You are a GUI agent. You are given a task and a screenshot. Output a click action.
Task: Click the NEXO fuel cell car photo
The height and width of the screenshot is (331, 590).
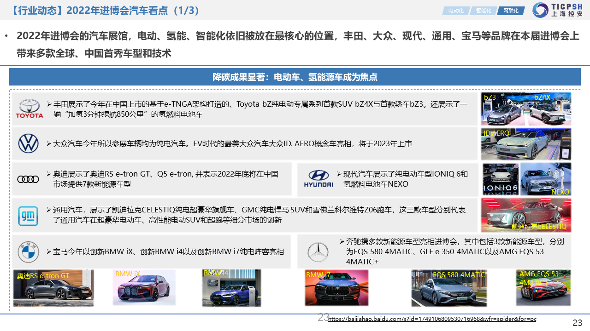tap(546, 179)
